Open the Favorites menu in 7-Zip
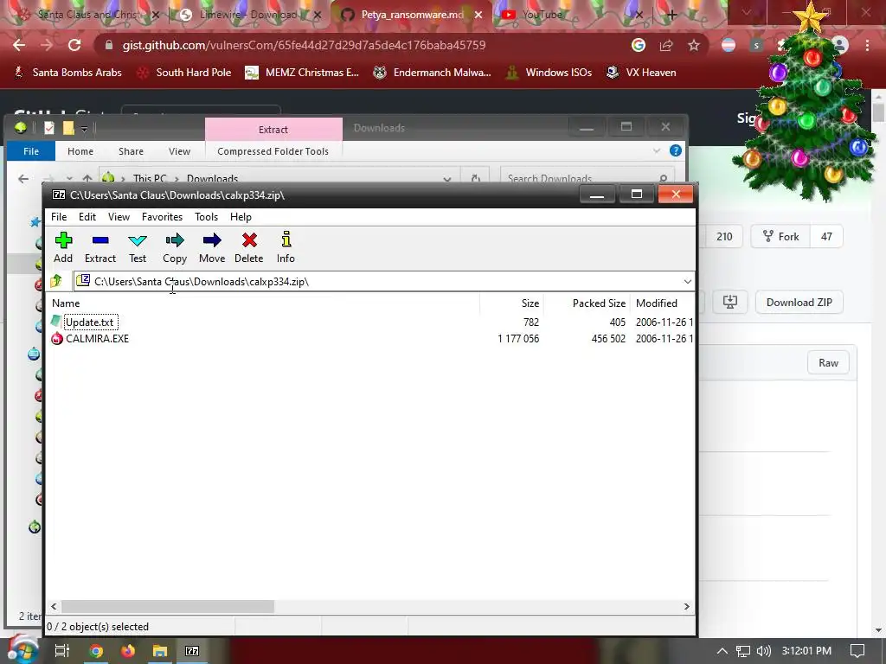Screen dimensions: 886x664 (x=162, y=217)
